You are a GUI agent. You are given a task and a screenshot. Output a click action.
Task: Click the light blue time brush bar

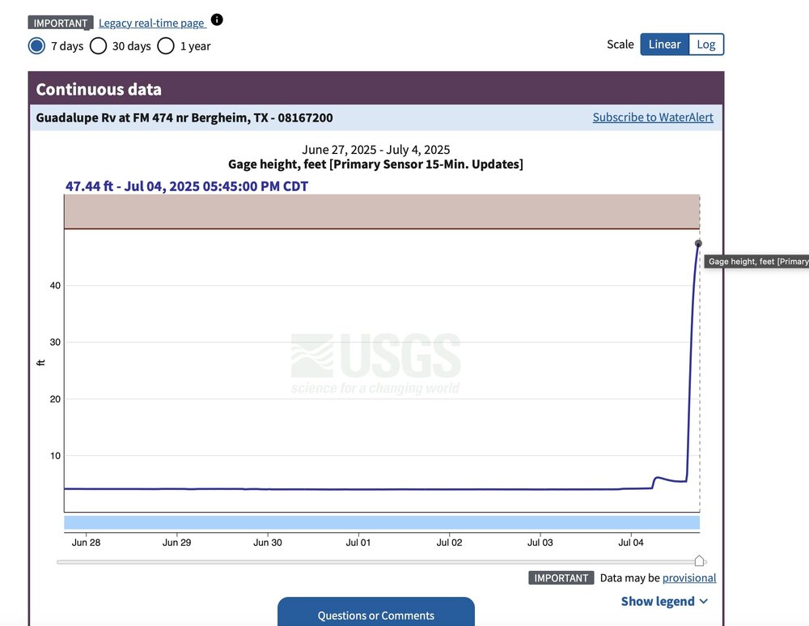pos(381,522)
